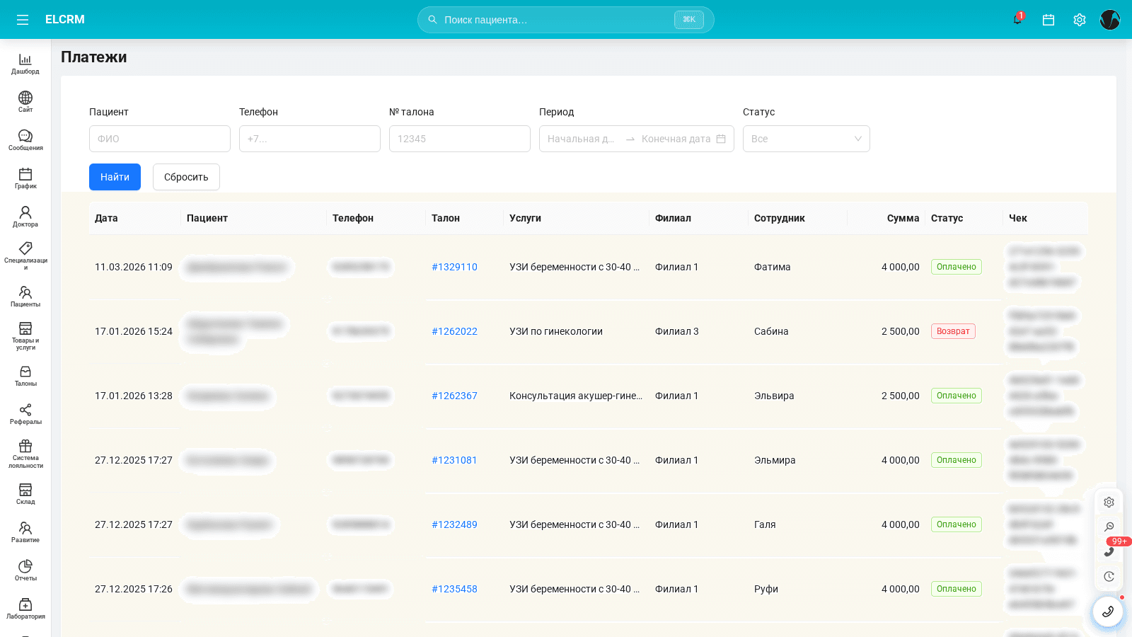The height and width of the screenshot is (637, 1132).
Task: Go to Дашборд in sidebar
Action: pyautogui.click(x=25, y=64)
